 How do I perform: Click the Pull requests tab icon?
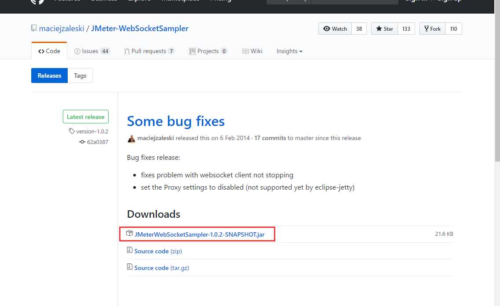(x=127, y=51)
